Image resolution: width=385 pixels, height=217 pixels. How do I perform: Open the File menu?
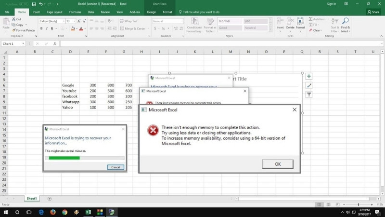[7, 12]
